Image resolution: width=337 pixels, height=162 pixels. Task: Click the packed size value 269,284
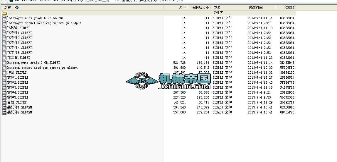203,112
